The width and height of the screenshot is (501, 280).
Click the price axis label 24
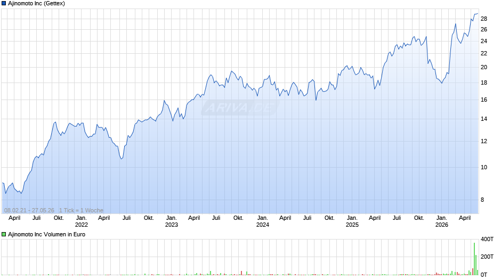pyautogui.click(x=484, y=41)
